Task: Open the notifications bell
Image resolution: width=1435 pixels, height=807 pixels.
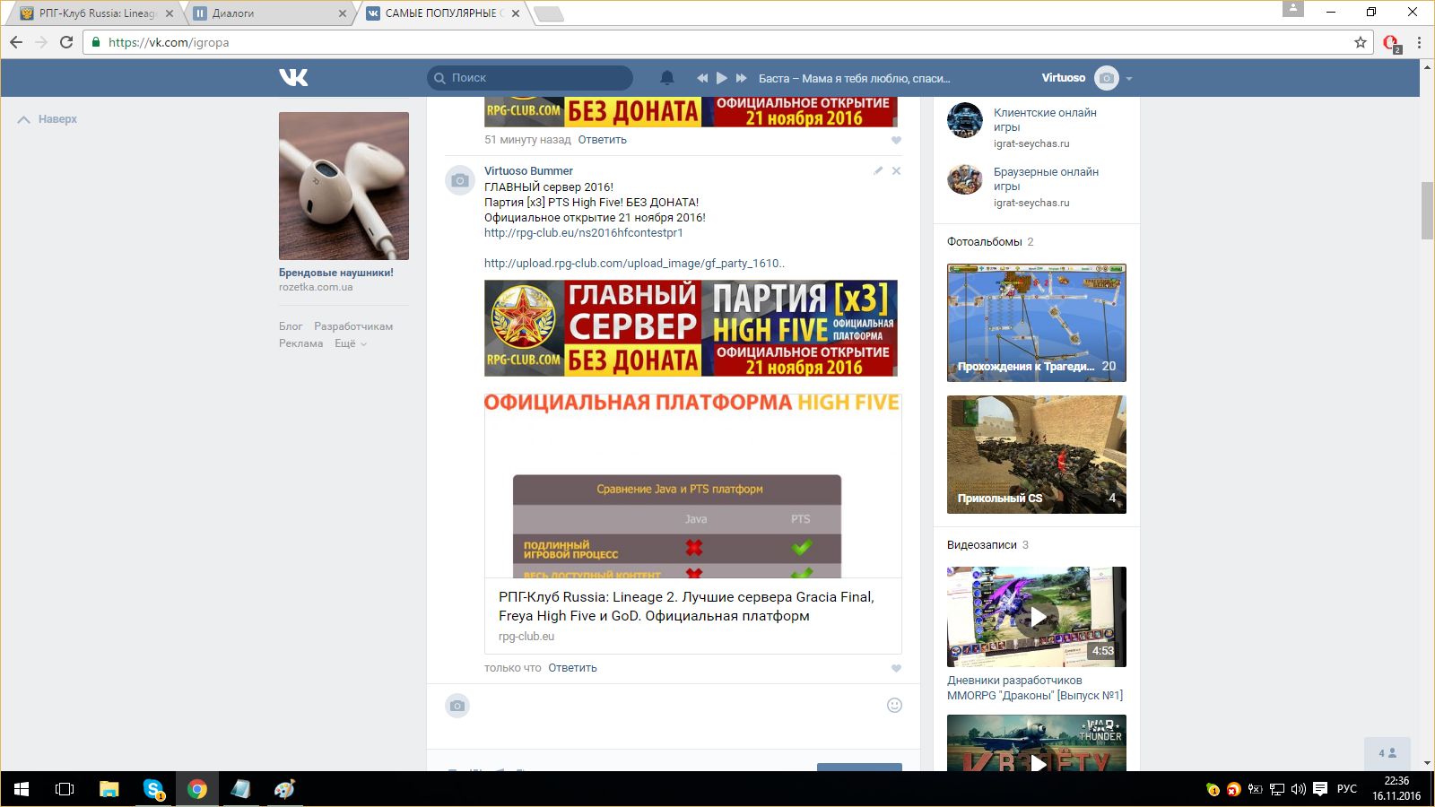Action: pyautogui.click(x=667, y=78)
